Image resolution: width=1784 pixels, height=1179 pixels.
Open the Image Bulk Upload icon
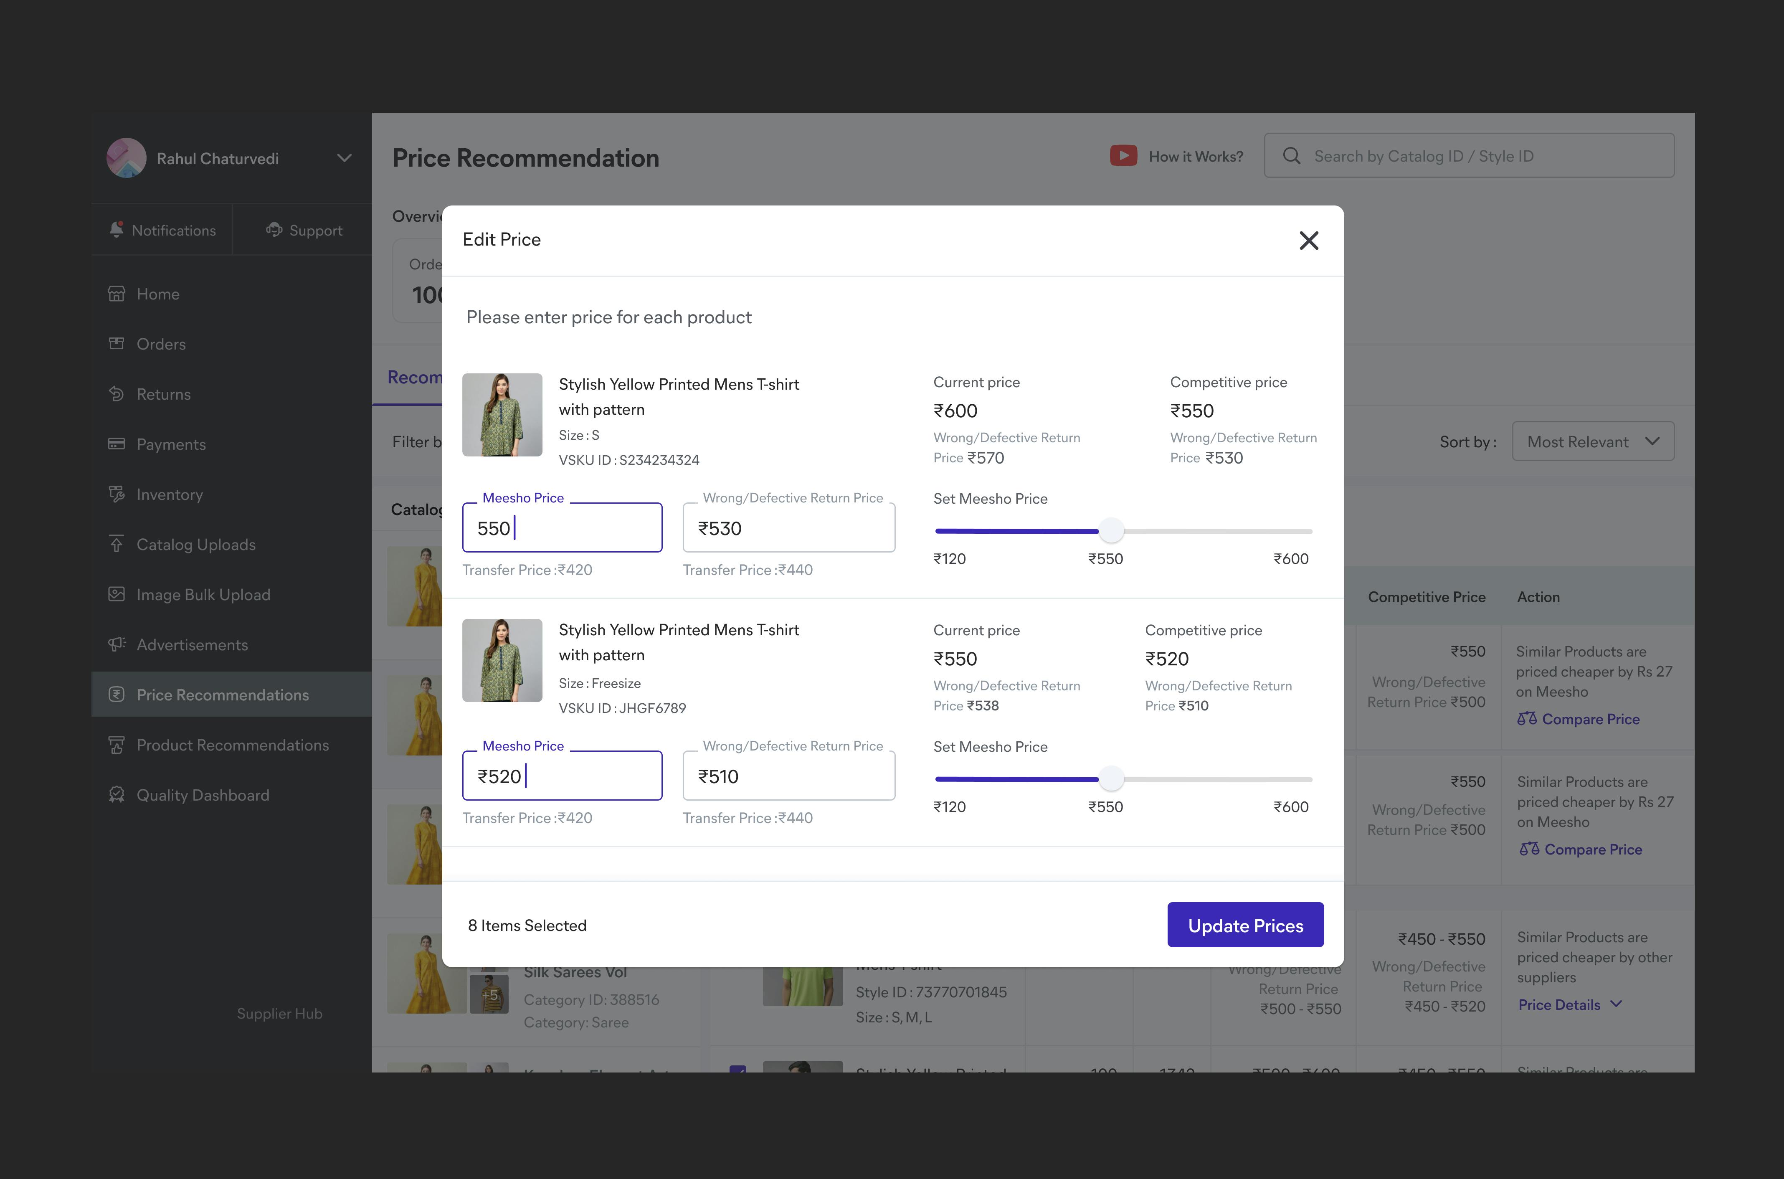117,594
